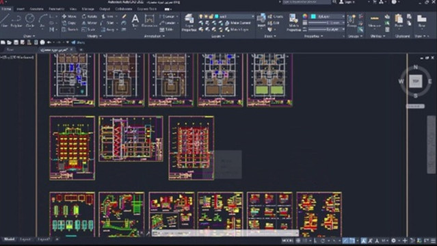The image size is (437, 246).
Task: Select the Fillet tool
Action: (x=107, y=23)
